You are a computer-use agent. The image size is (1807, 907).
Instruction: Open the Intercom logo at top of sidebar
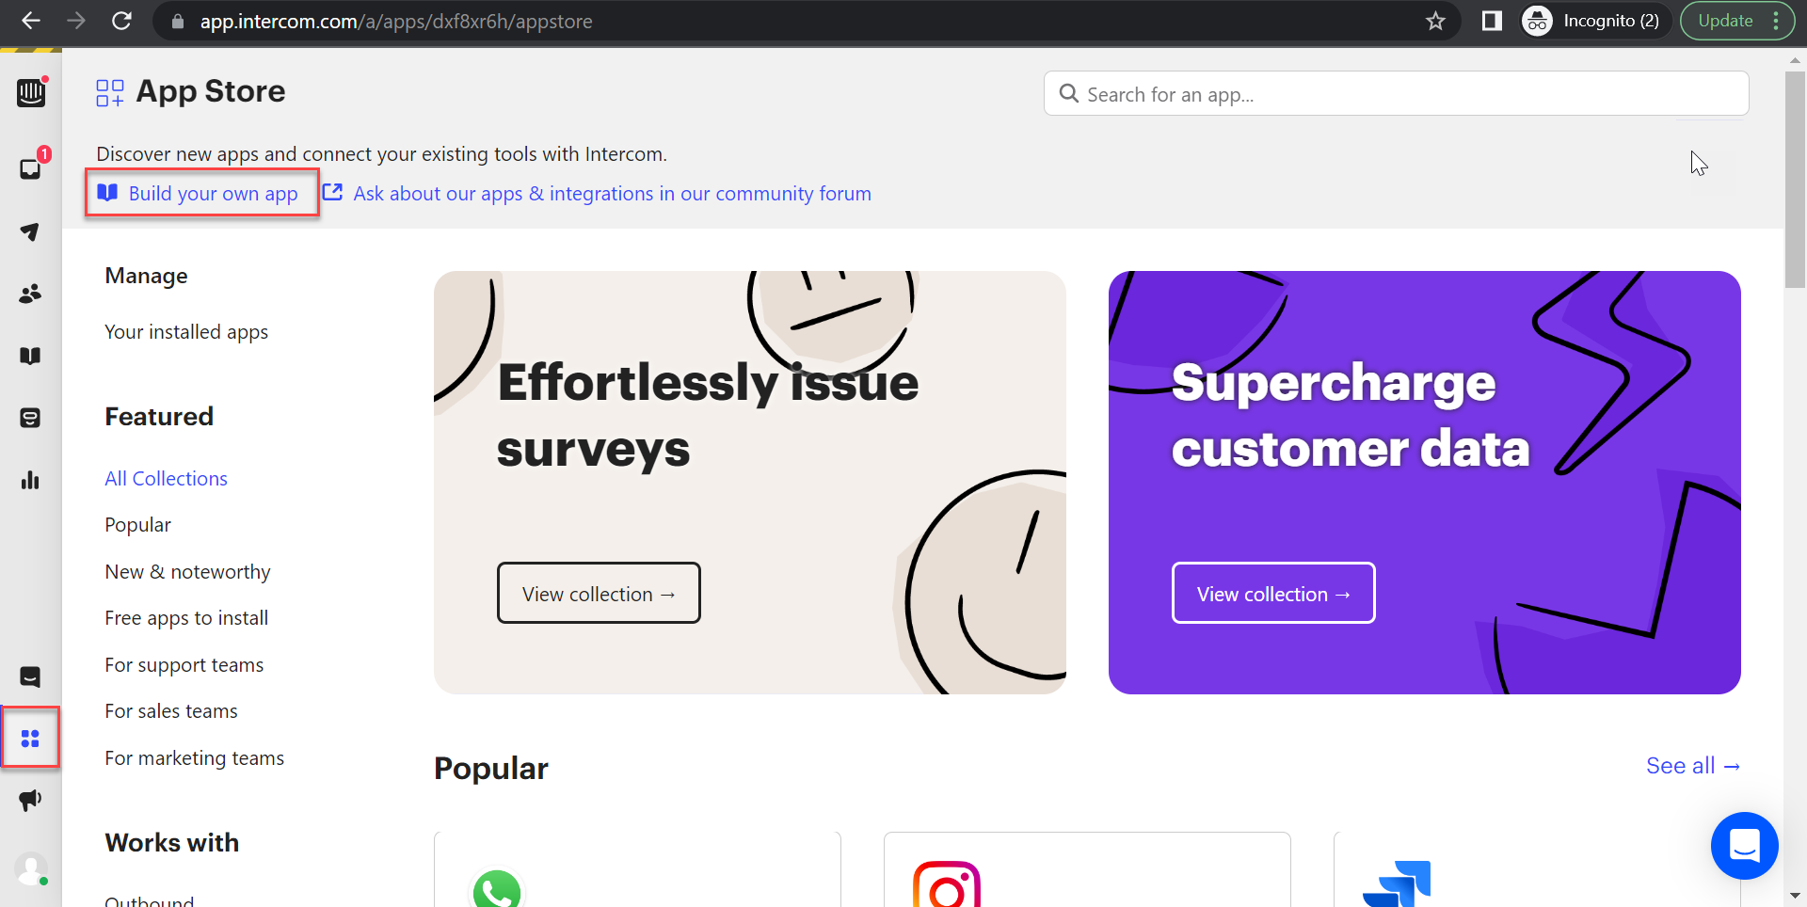[31, 93]
